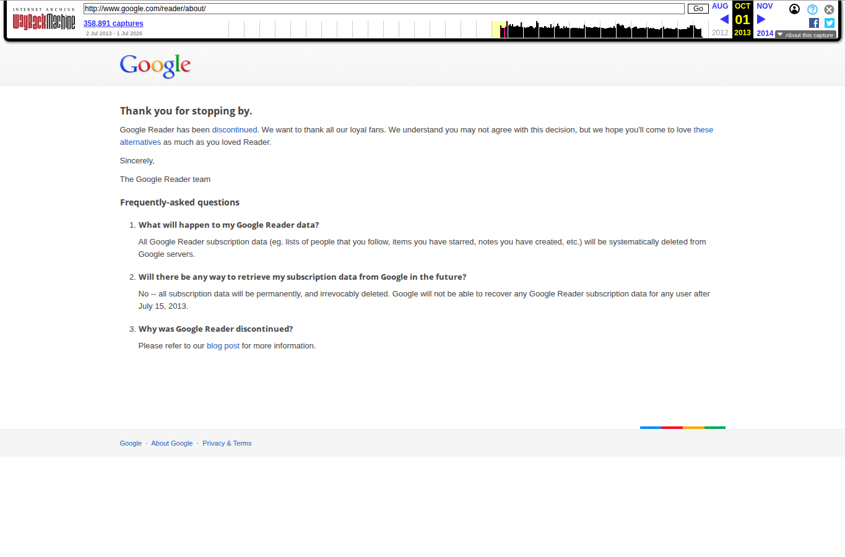
Task: Jump to the NOV capture
Action: point(765,6)
